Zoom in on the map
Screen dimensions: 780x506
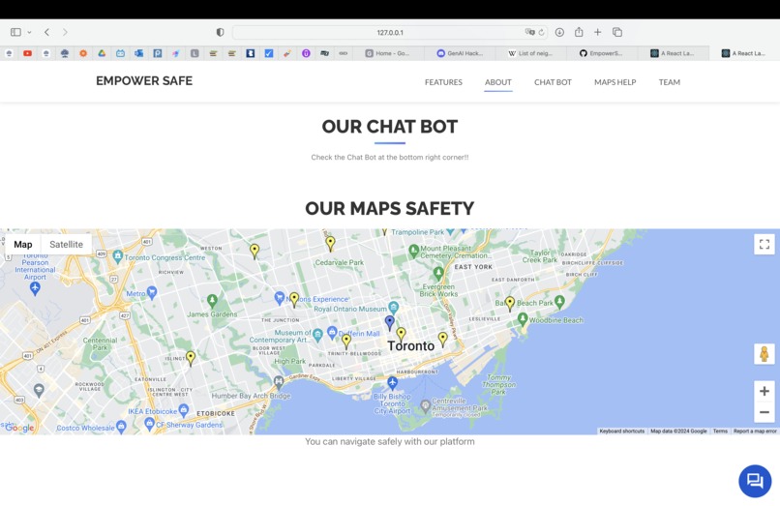(x=765, y=391)
